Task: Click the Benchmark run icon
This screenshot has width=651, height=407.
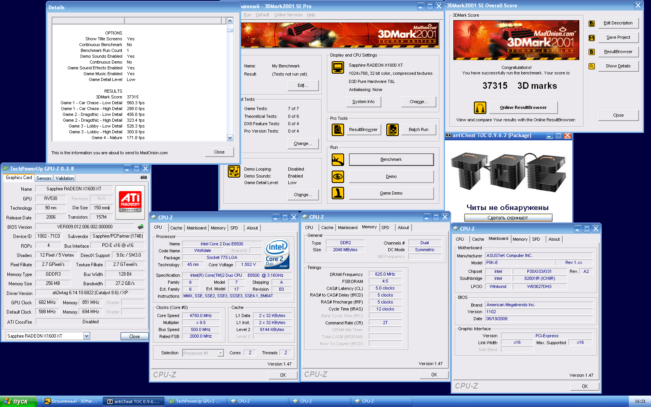Action: click(338, 159)
